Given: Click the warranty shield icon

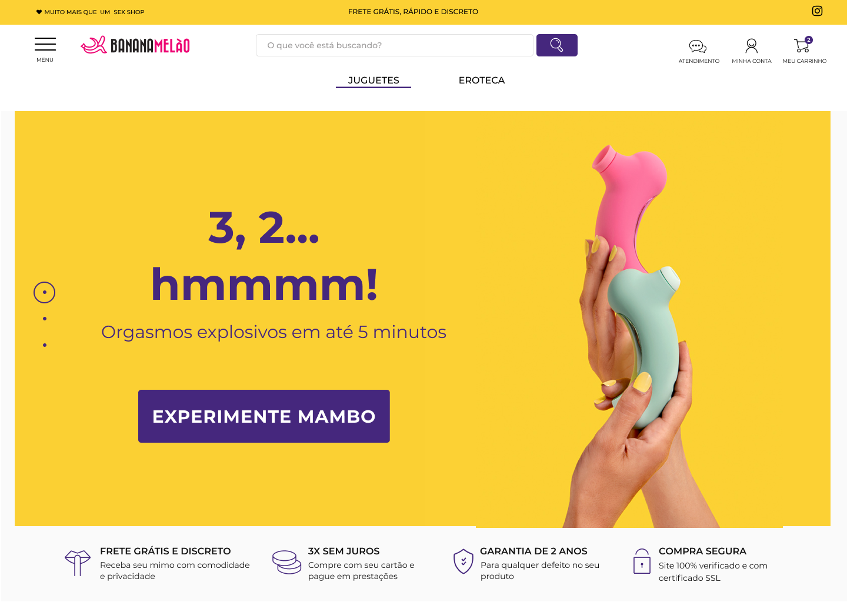Looking at the screenshot, I should pyautogui.click(x=463, y=561).
